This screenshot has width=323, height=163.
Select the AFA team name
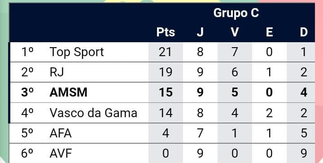[x=61, y=133]
